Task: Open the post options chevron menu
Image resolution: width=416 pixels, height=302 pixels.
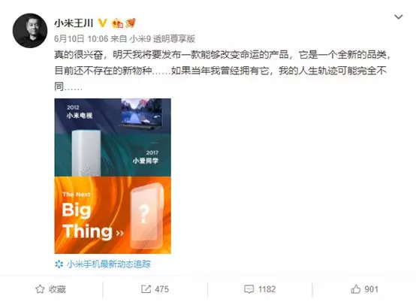Action: [x=399, y=17]
